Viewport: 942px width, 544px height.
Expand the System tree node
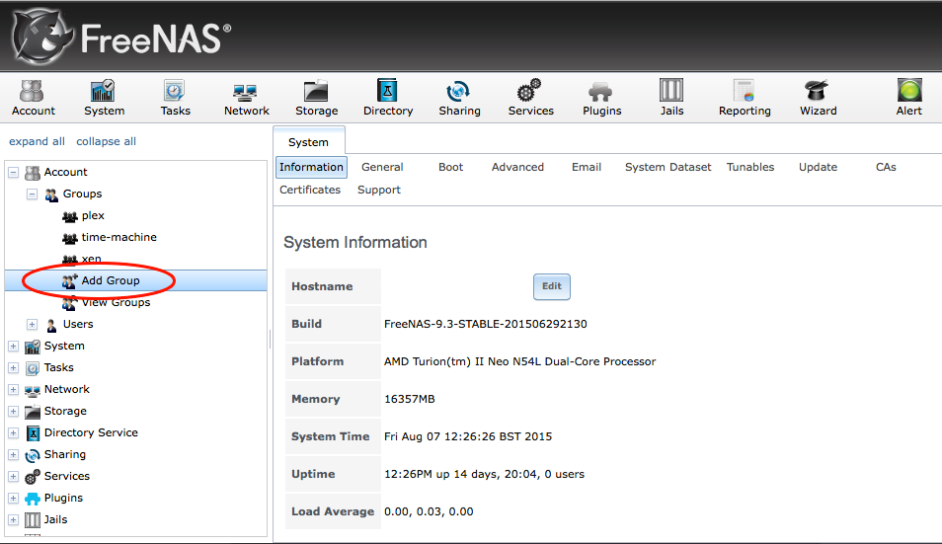point(13,346)
